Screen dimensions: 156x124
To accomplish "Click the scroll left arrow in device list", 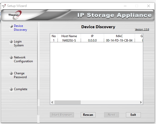I will (52, 102).
